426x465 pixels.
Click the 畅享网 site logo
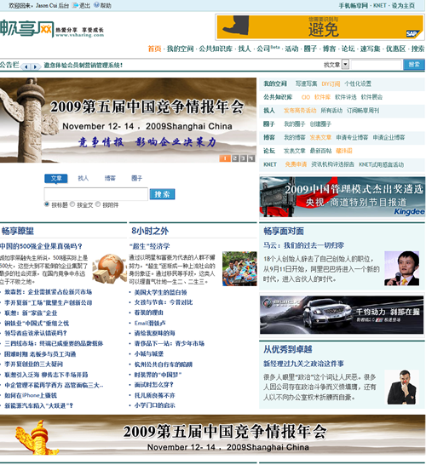tap(26, 29)
